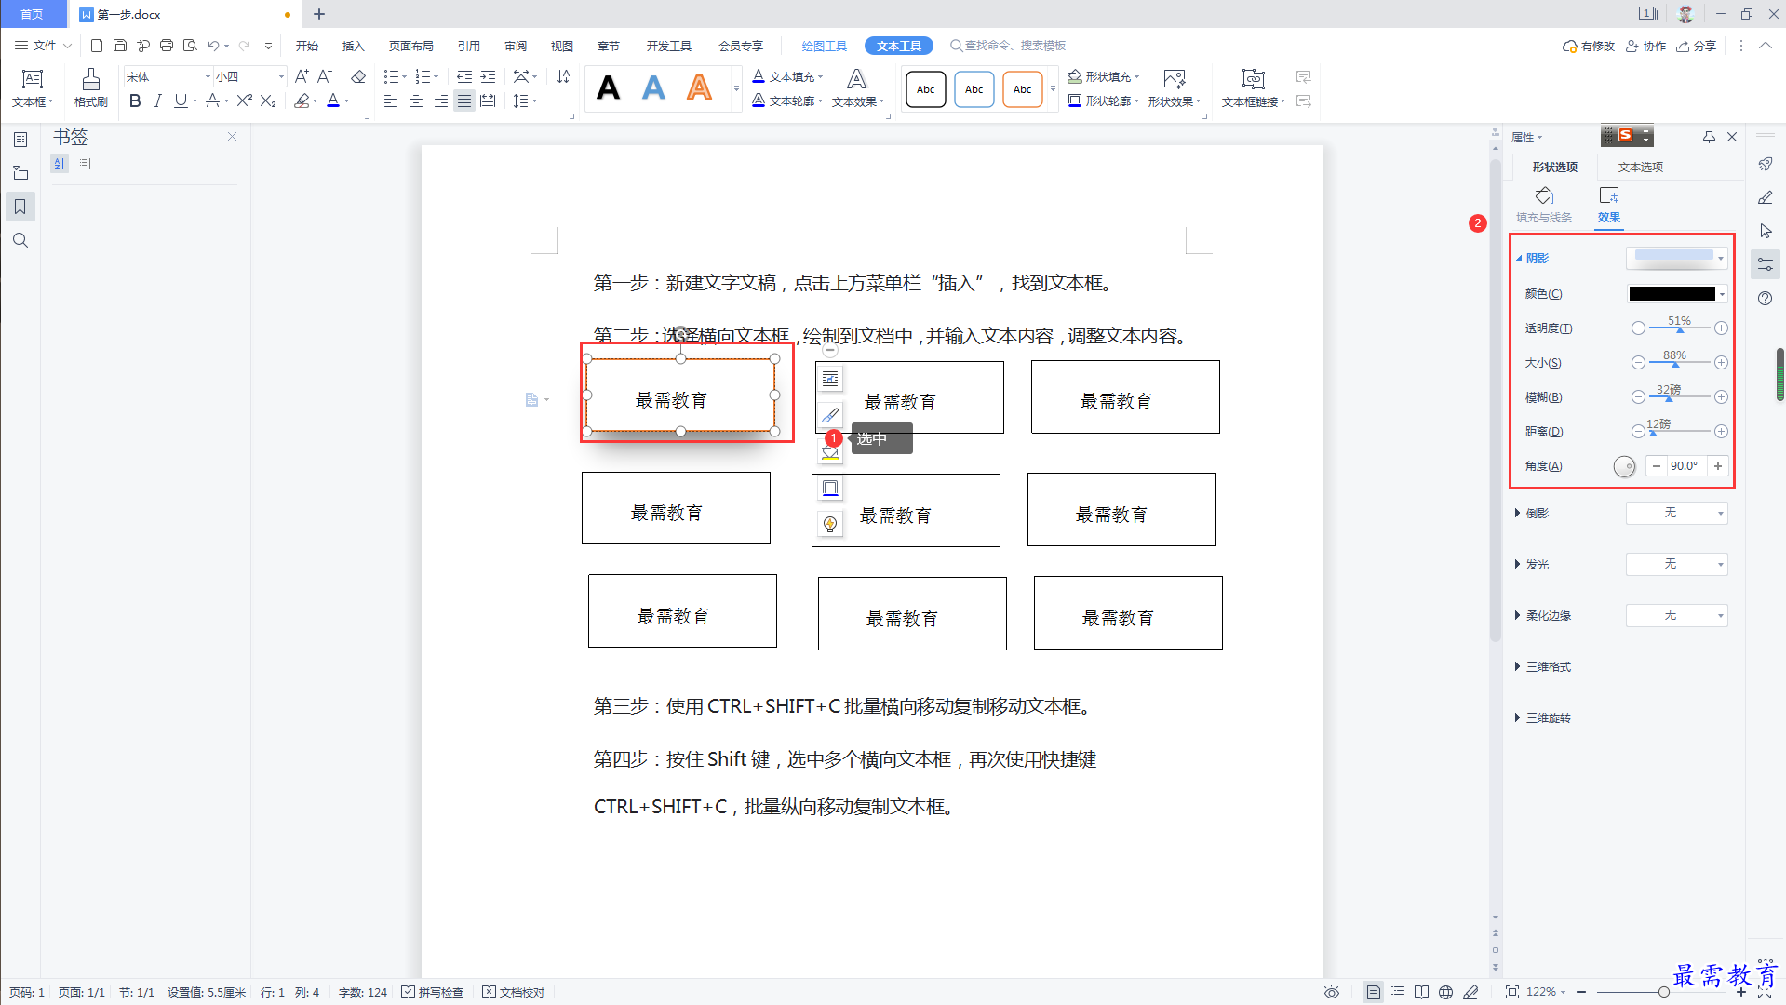The height and width of the screenshot is (1005, 1786).
Task: Toggle justified paragraph alignment
Action: tap(463, 100)
